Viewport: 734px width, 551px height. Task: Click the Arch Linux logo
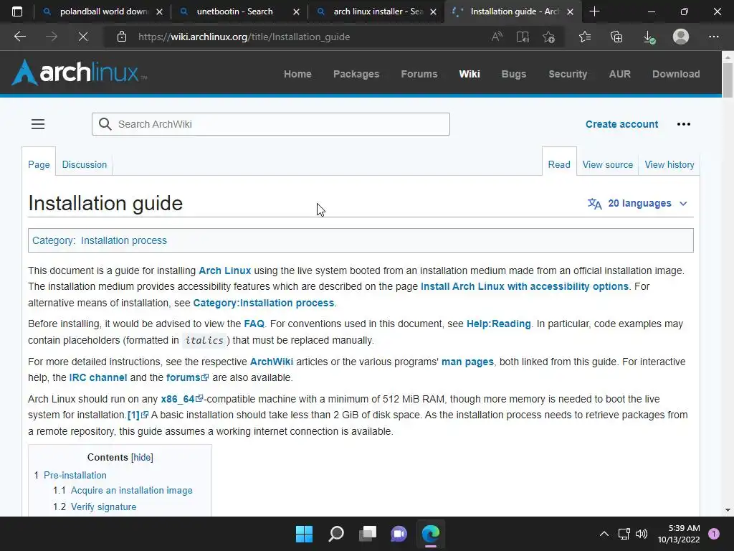point(79,72)
